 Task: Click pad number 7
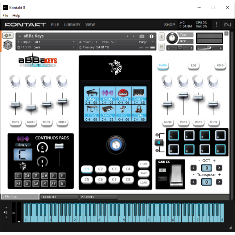pyautogui.click(x=205, y=149)
